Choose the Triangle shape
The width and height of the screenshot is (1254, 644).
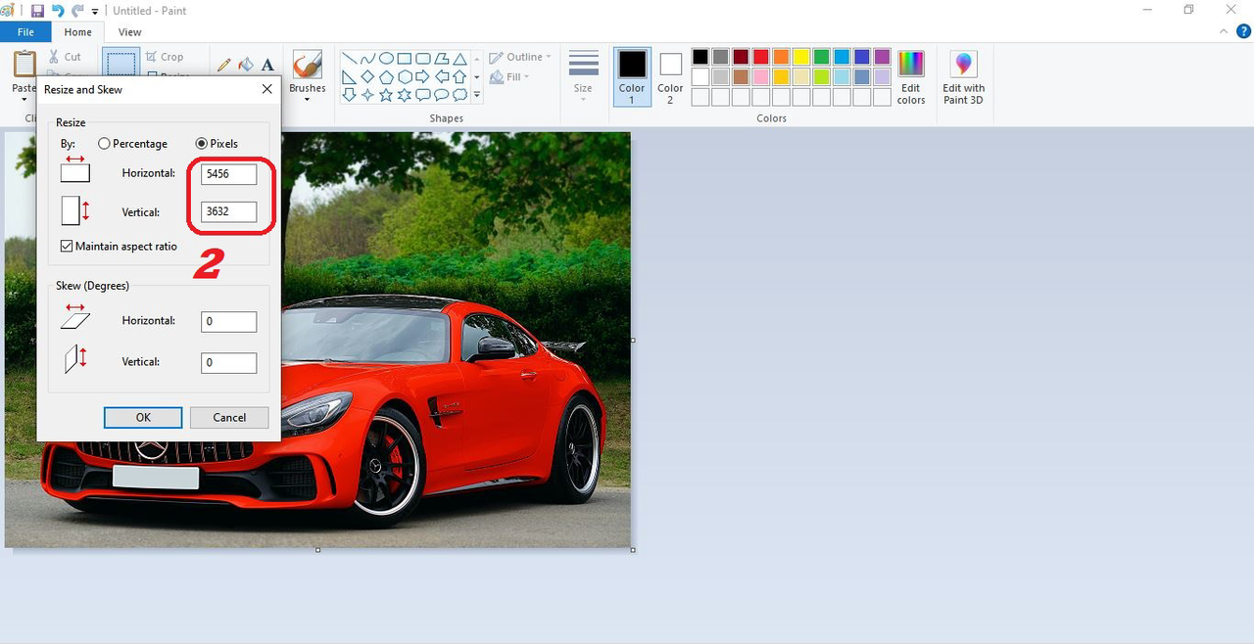tap(459, 58)
